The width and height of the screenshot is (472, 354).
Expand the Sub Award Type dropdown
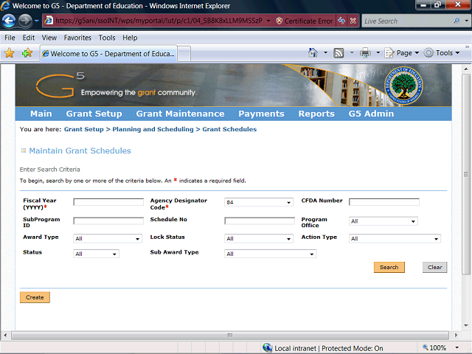click(271, 254)
